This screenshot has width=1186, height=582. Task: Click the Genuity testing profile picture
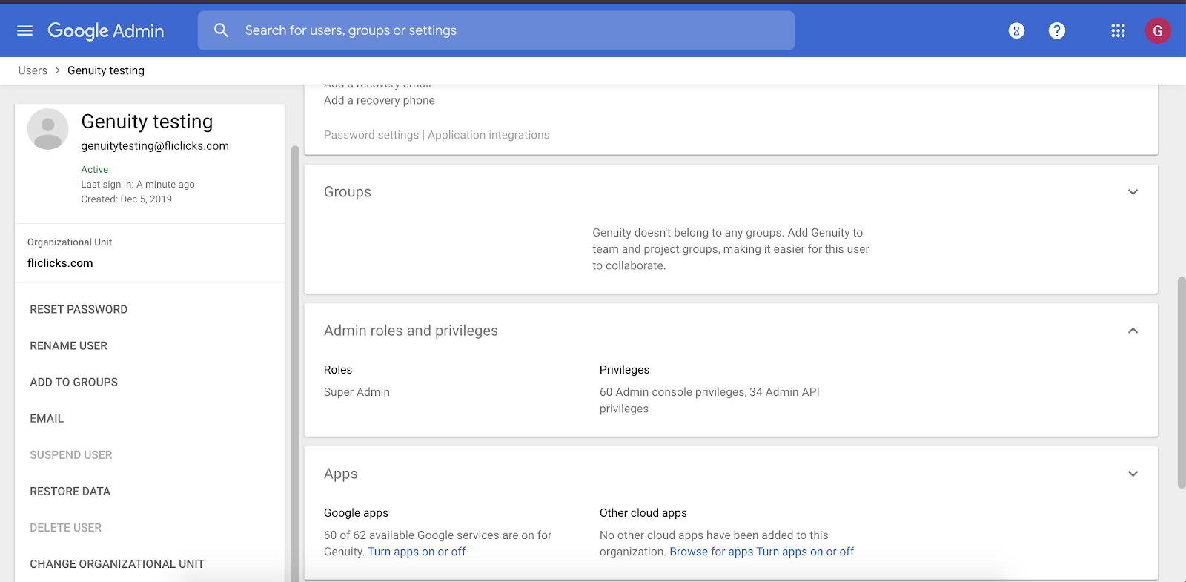point(48,129)
